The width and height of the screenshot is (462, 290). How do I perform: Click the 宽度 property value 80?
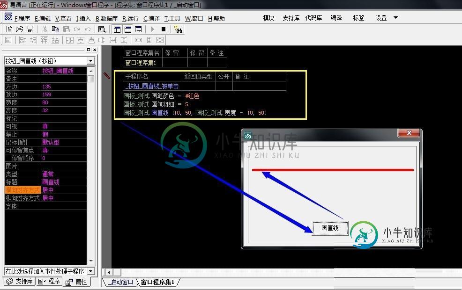(45, 102)
